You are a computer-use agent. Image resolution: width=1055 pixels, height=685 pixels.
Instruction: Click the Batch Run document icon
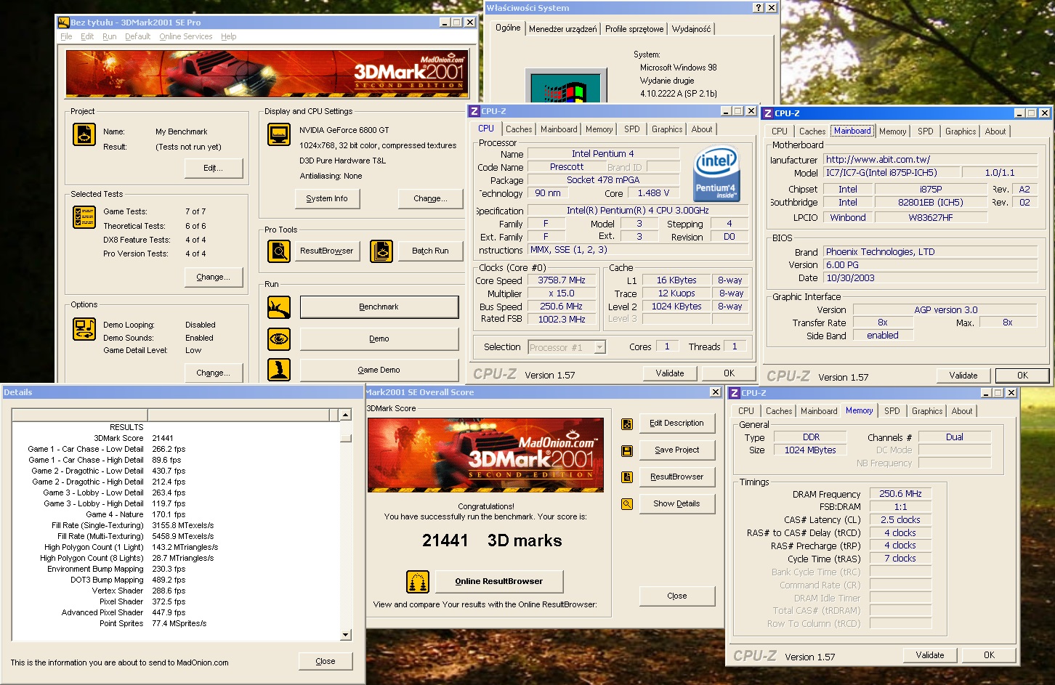381,251
